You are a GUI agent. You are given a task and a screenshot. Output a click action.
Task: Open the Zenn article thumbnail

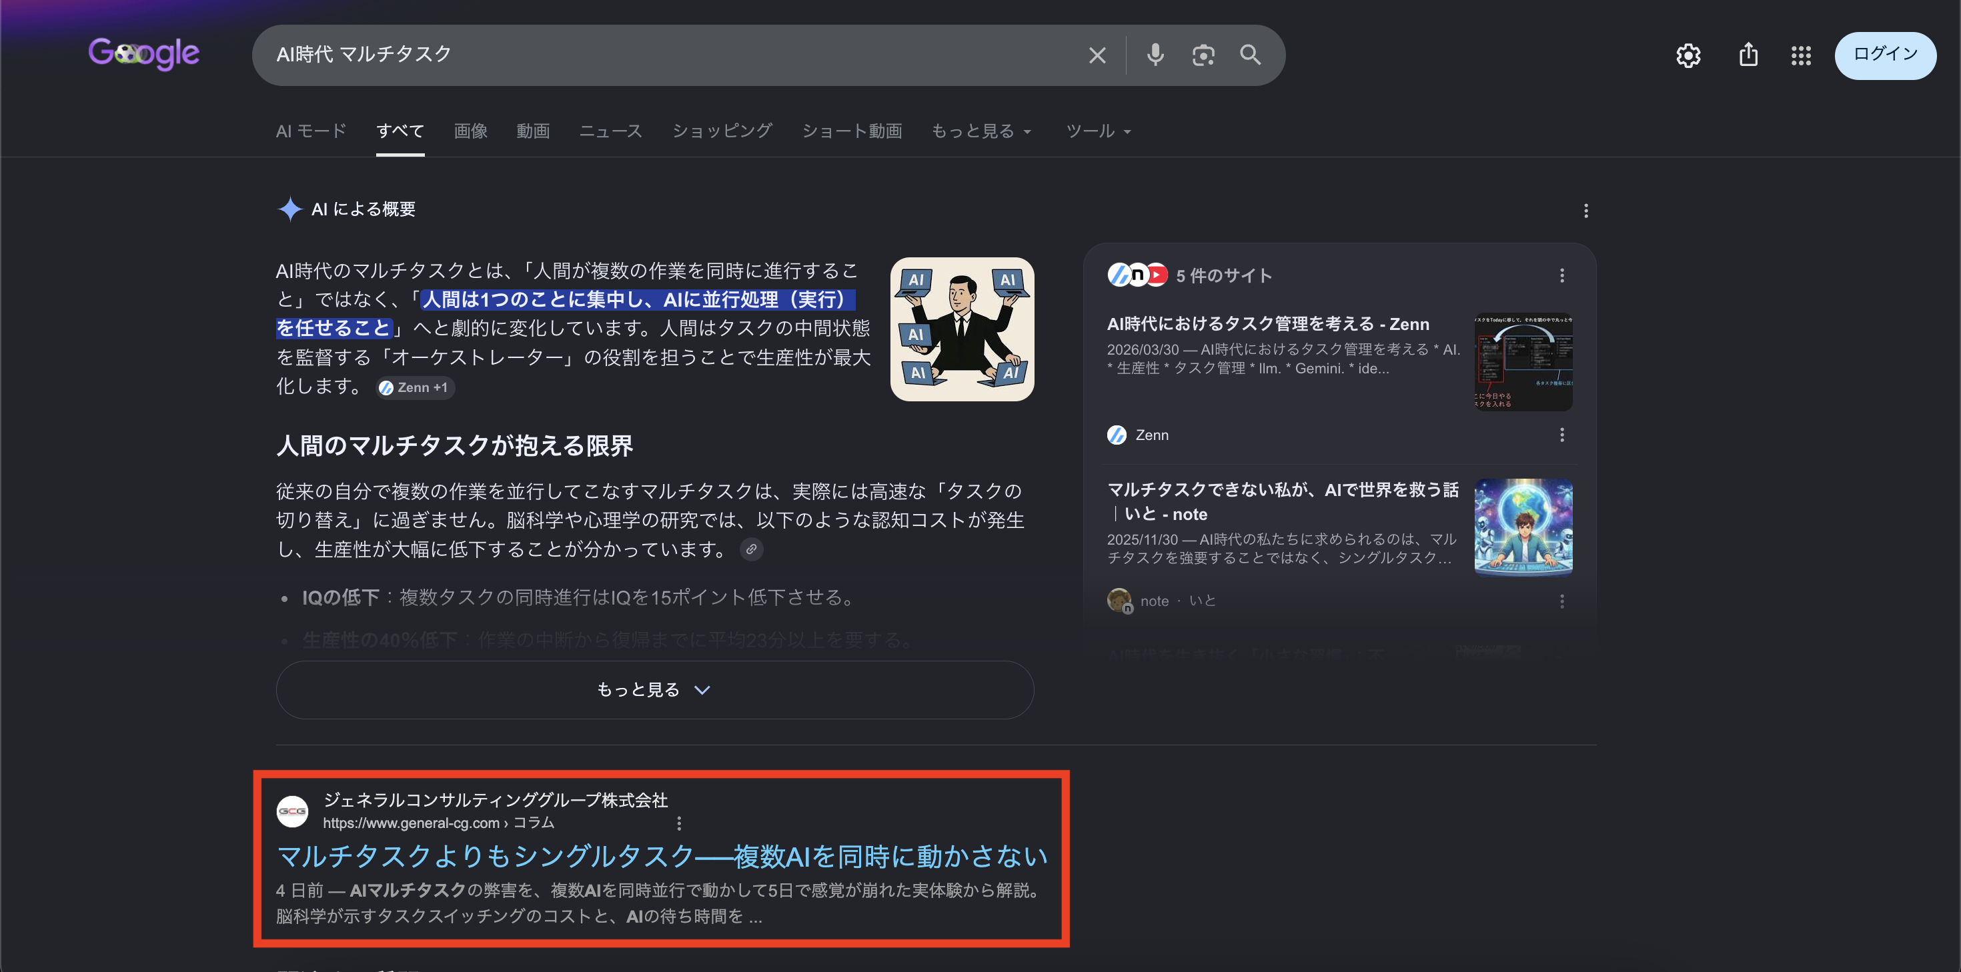point(1523,361)
